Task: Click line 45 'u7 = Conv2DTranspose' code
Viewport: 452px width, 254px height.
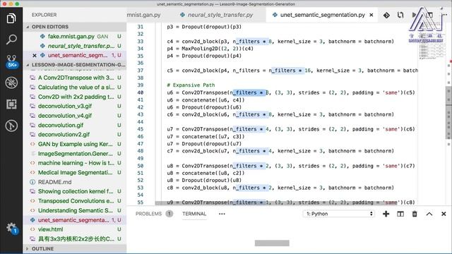Action: pyautogui.click(x=290, y=129)
